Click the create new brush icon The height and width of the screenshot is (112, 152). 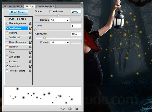coord(77,109)
